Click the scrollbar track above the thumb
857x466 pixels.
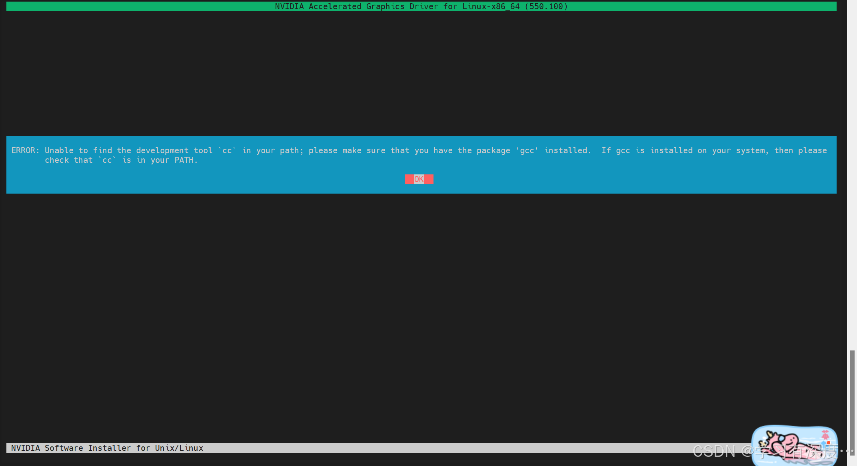(x=852, y=180)
